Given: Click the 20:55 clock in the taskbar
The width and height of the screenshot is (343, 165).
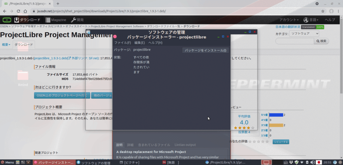Looking at the screenshot, I should pyautogui.click(x=327, y=162).
